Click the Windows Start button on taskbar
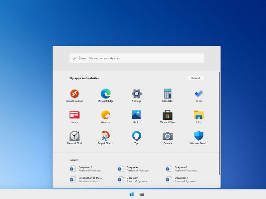The width and height of the screenshot is (266, 199). click(131, 194)
